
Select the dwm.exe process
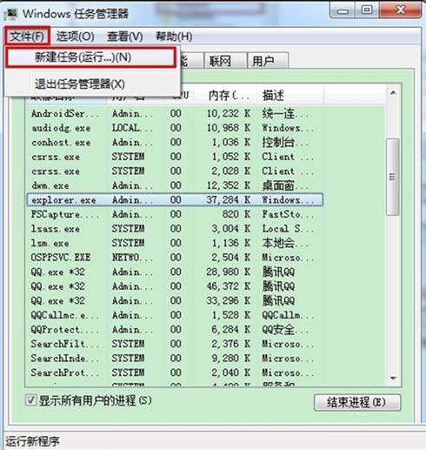(x=175, y=185)
